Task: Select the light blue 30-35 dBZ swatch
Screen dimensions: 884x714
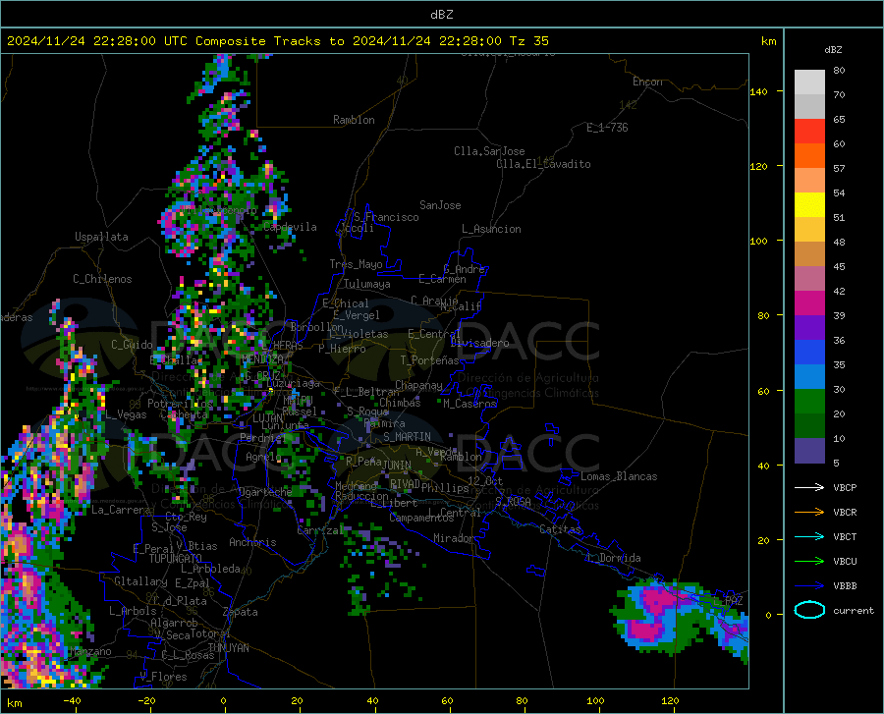Action: click(x=809, y=377)
